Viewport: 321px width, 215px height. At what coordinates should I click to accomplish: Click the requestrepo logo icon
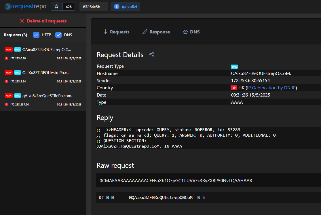8,7
